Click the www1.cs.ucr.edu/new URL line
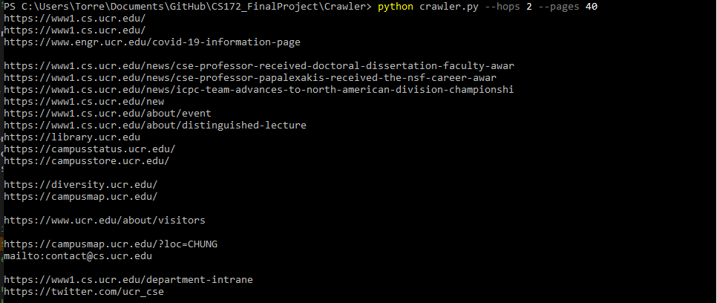Viewport: 717px width, 303px height. pos(84,102)
